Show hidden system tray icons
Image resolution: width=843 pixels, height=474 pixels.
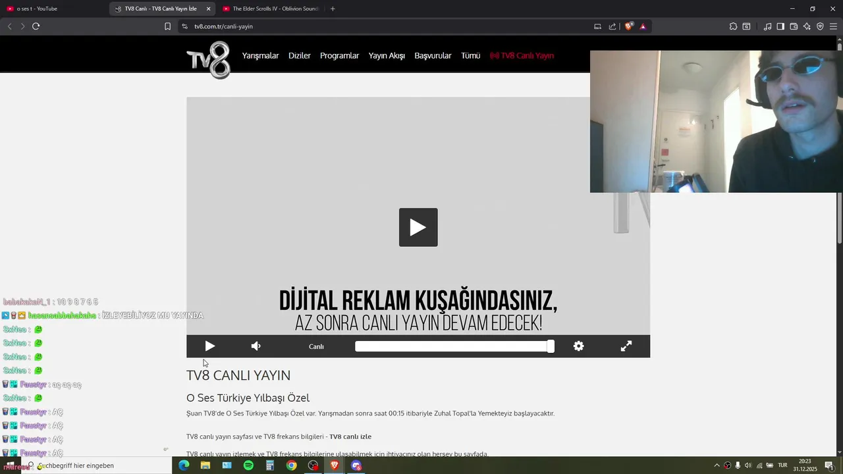pyautogui.click(x=717, y=465)
